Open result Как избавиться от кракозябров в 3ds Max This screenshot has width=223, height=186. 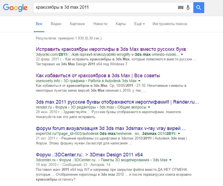pyautogui.click(x=98, y=76)
